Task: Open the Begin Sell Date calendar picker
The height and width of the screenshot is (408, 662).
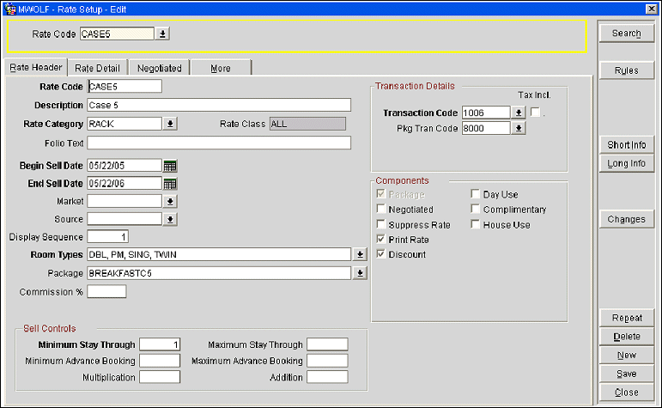Action: (x=170, y=166)
